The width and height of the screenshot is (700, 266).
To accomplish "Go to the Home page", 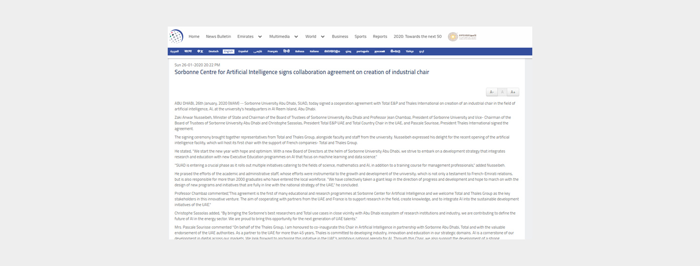I will click(x=194, y=37).
